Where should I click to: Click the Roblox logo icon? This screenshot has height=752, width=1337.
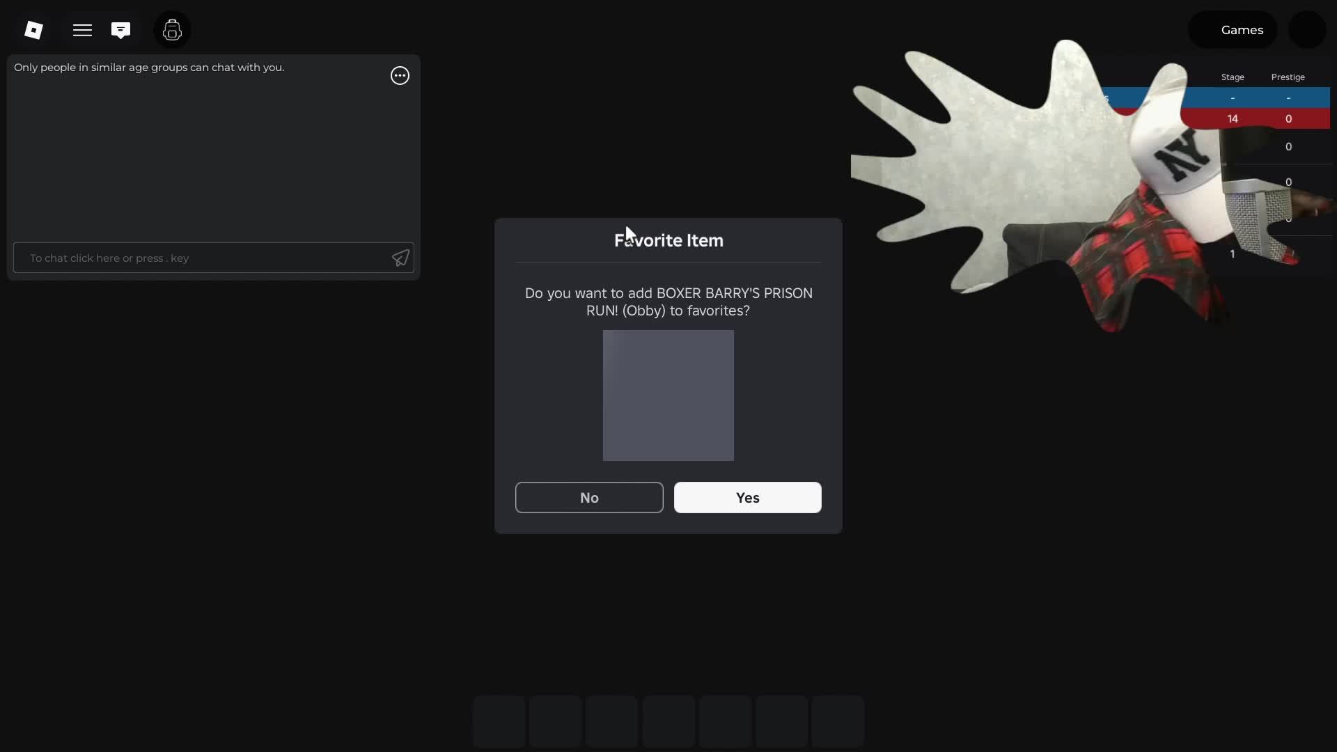[33, 30]
